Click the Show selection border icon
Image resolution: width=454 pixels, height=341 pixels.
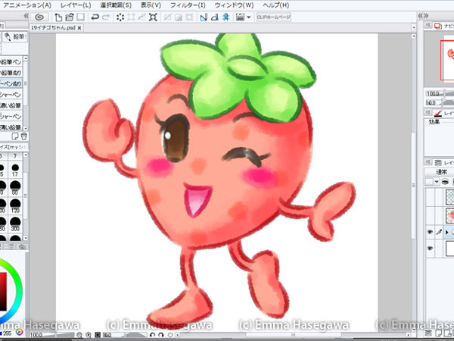(189, 17)
